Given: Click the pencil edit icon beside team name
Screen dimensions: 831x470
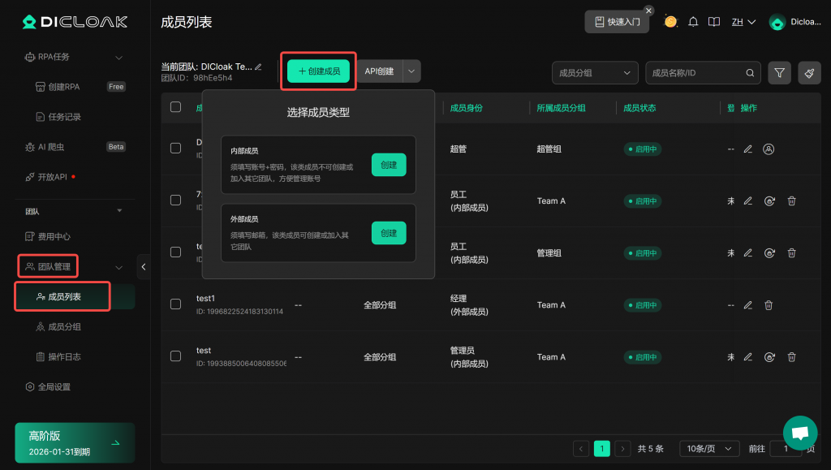Looking at the screenshot, I should pos(259,67).
